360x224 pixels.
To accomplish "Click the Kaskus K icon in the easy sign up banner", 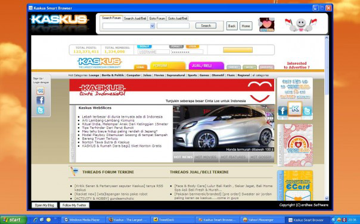I will 295,109.
